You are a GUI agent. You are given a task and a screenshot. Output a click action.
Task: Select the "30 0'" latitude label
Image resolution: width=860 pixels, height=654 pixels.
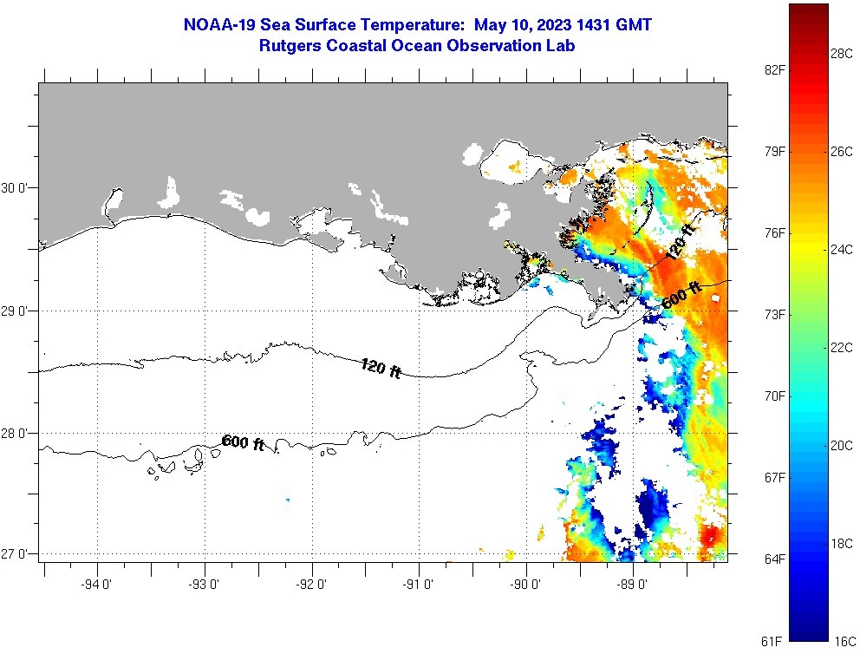(x=14, y=188)
